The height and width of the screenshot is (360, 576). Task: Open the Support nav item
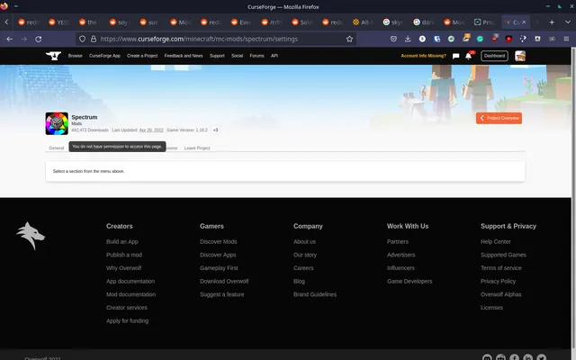coord(217,56)
